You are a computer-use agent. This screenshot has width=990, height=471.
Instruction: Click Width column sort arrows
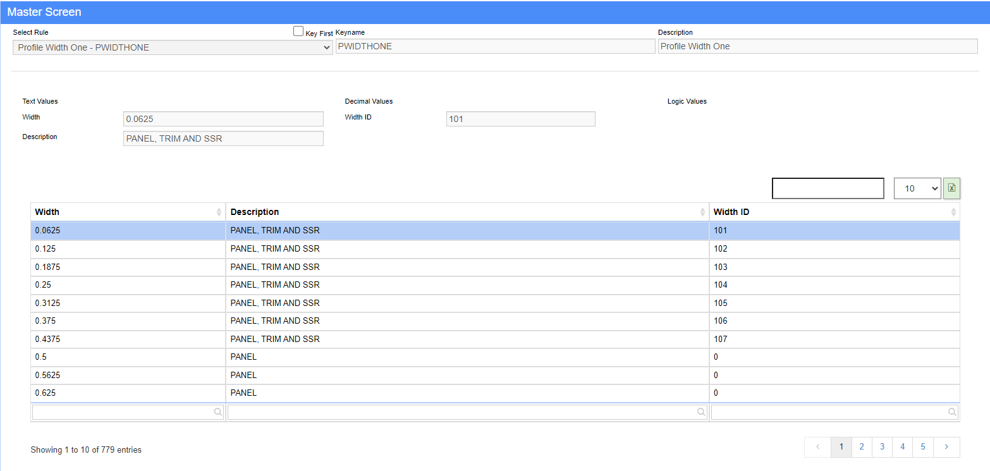tap(219, 212)
